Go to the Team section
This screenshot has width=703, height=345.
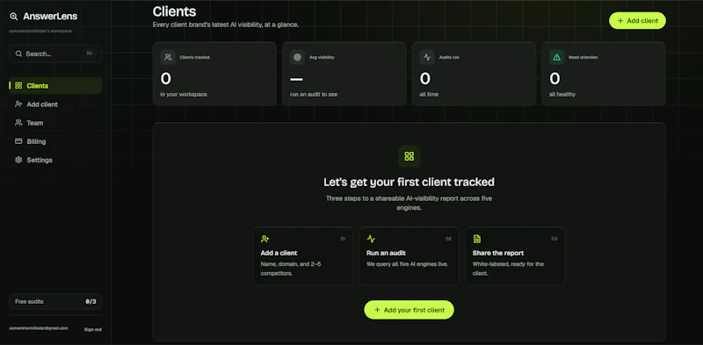[55, 123]
